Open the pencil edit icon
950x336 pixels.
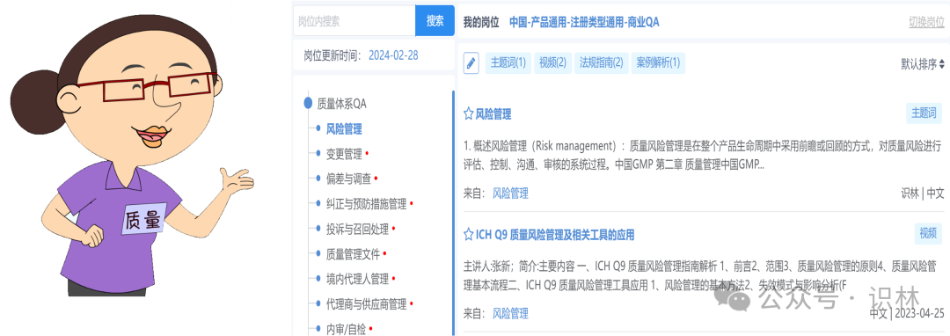471,63
